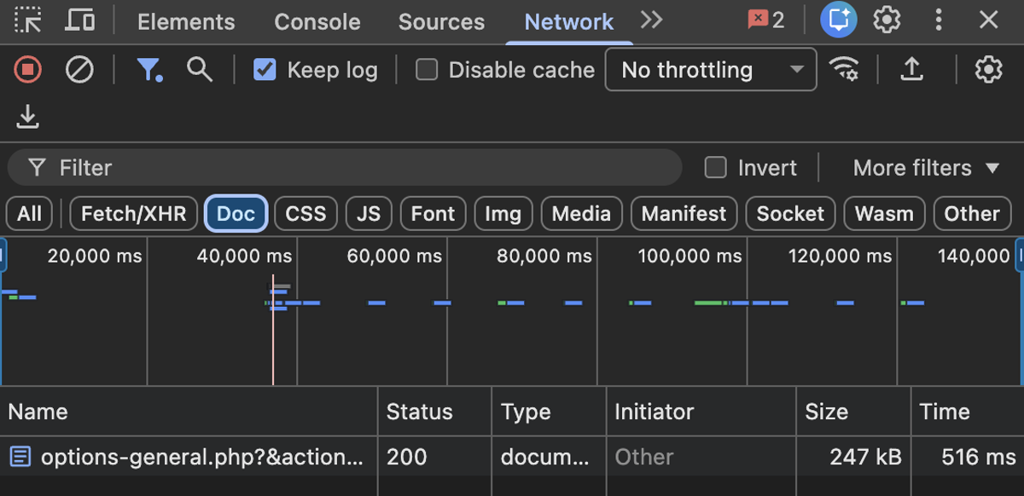Filter requests by Doc type
Screen dimensions: 1024x496
(x=236, y=214)
